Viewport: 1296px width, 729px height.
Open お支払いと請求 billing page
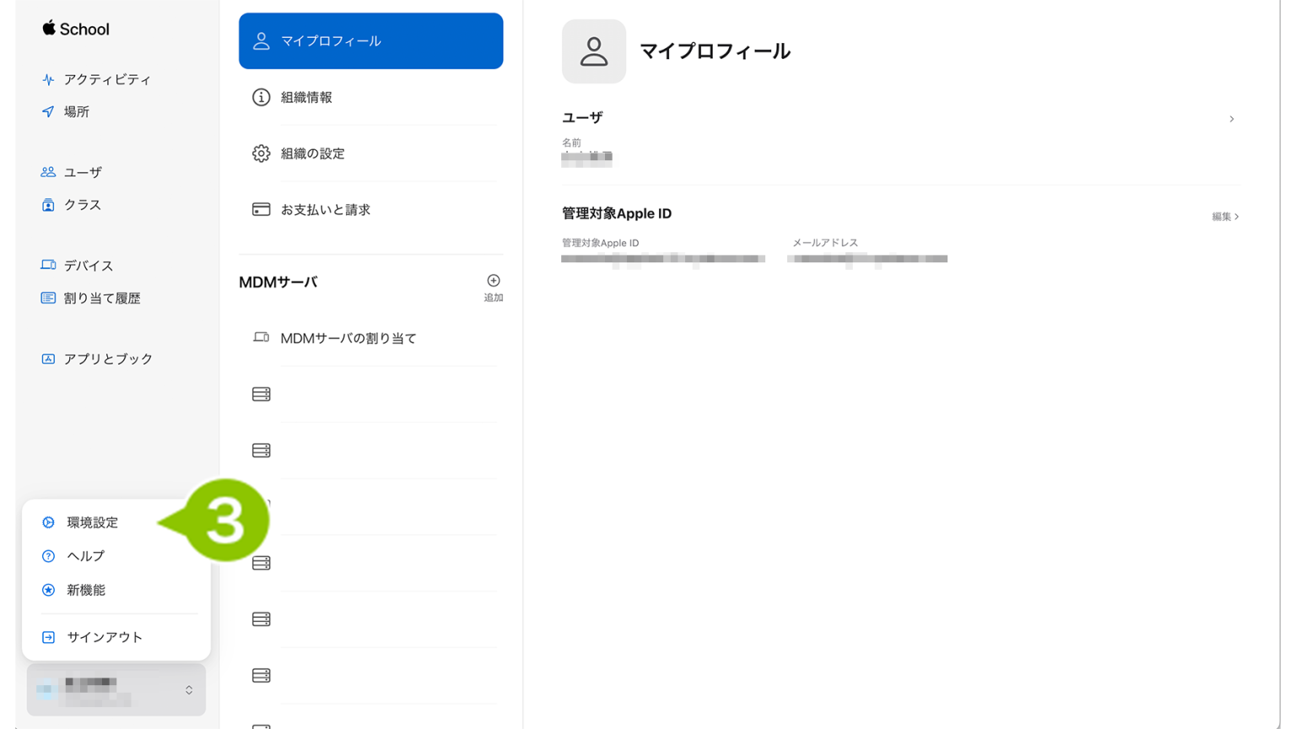coord(325,209)
